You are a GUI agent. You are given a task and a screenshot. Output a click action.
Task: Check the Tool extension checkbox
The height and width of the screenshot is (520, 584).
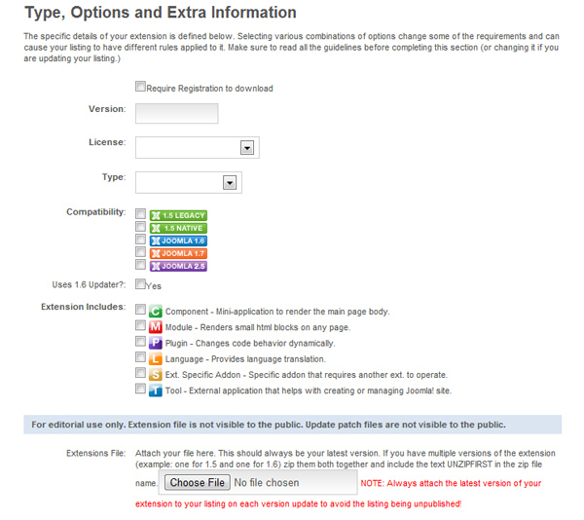140,389
